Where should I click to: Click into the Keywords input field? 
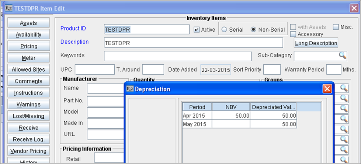pos(178,56)
